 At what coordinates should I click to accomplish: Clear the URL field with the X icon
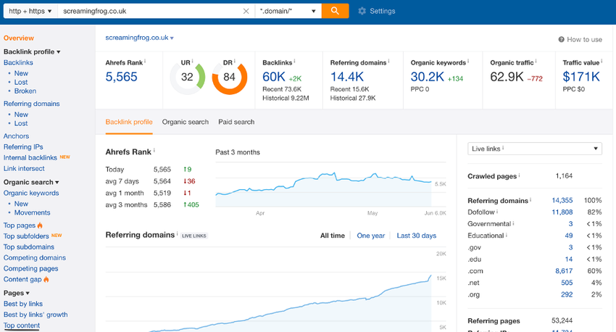click(x=246, y=11)
